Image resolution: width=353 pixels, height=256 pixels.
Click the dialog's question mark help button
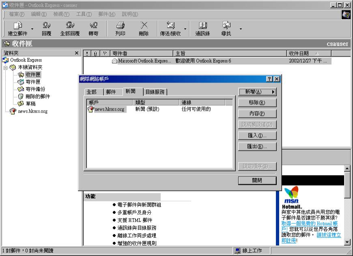[269, 79]
